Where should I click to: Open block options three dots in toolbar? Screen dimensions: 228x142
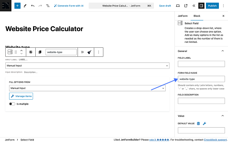[98, 52]
